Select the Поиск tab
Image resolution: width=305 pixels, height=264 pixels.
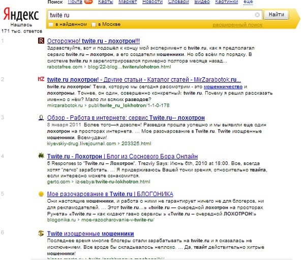55,2
